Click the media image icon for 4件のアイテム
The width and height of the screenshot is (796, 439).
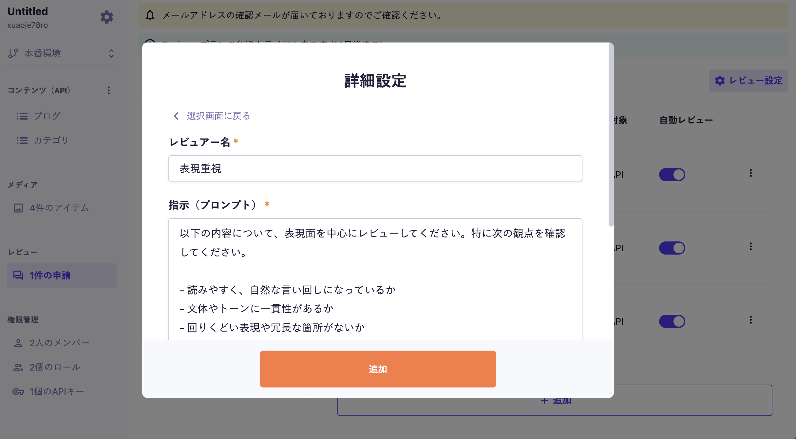coord(18,208)
